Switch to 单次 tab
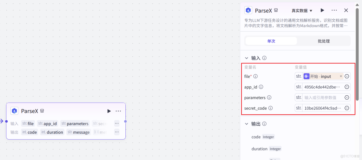This screenshot has height=160, width=362. pyautogui.click(x=271, y=41)
